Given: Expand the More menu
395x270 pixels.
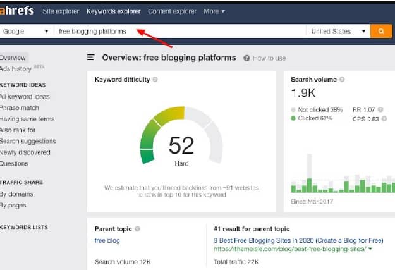Looking at the screenshot, I should pos(214,11).
